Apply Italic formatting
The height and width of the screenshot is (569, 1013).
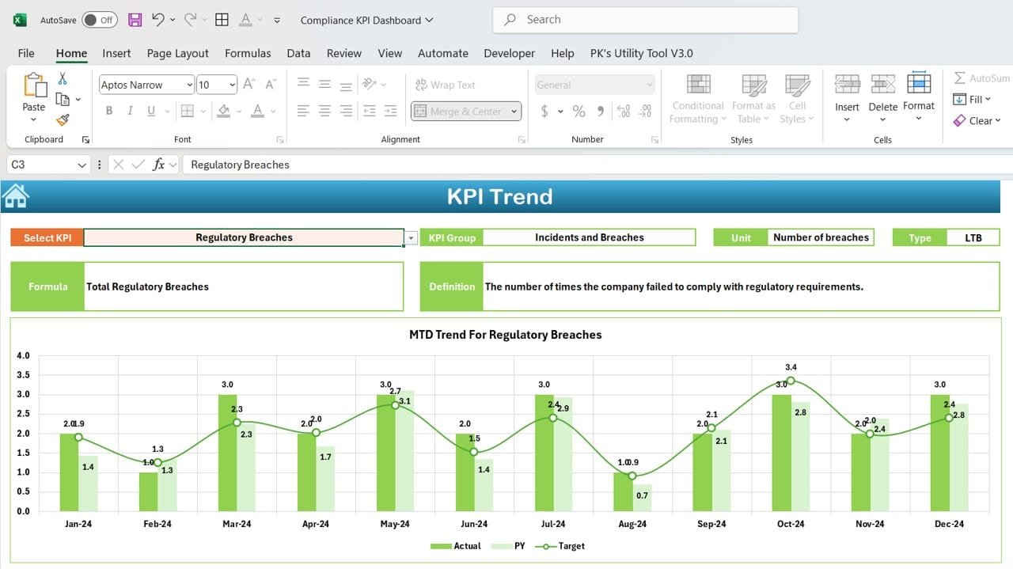[x=130, y=111]
